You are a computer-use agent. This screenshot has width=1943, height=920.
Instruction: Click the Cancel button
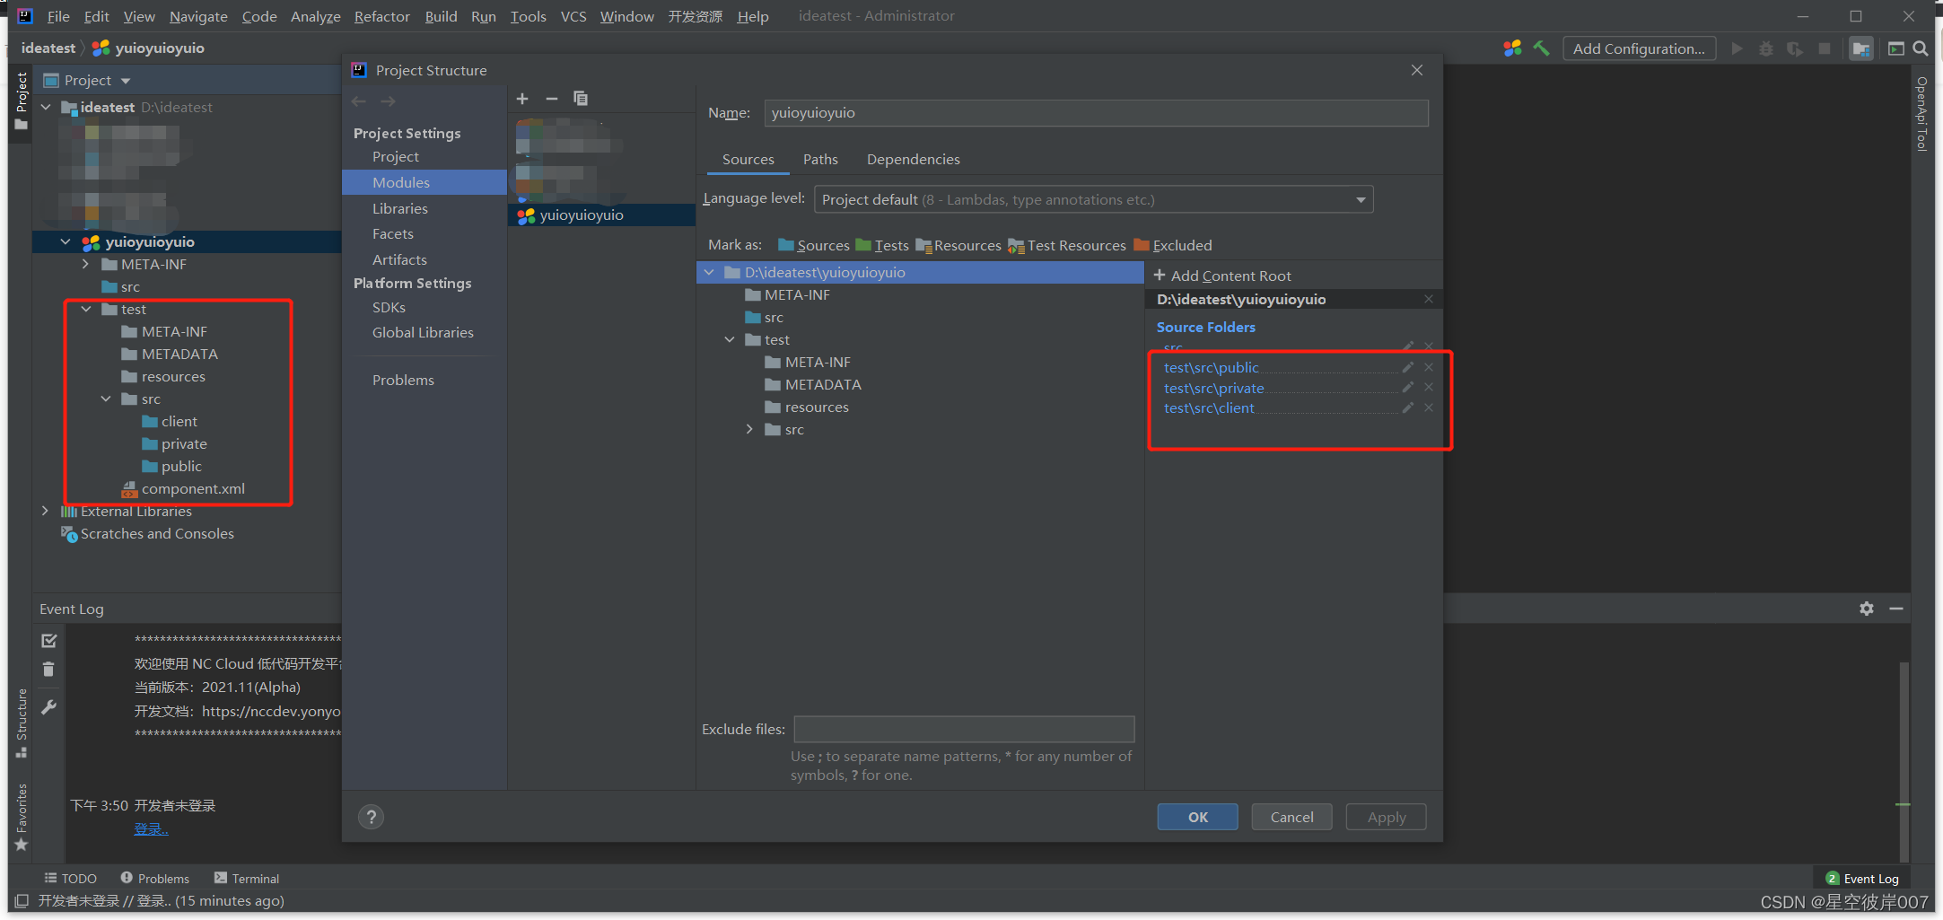(x=1291, y=817)
